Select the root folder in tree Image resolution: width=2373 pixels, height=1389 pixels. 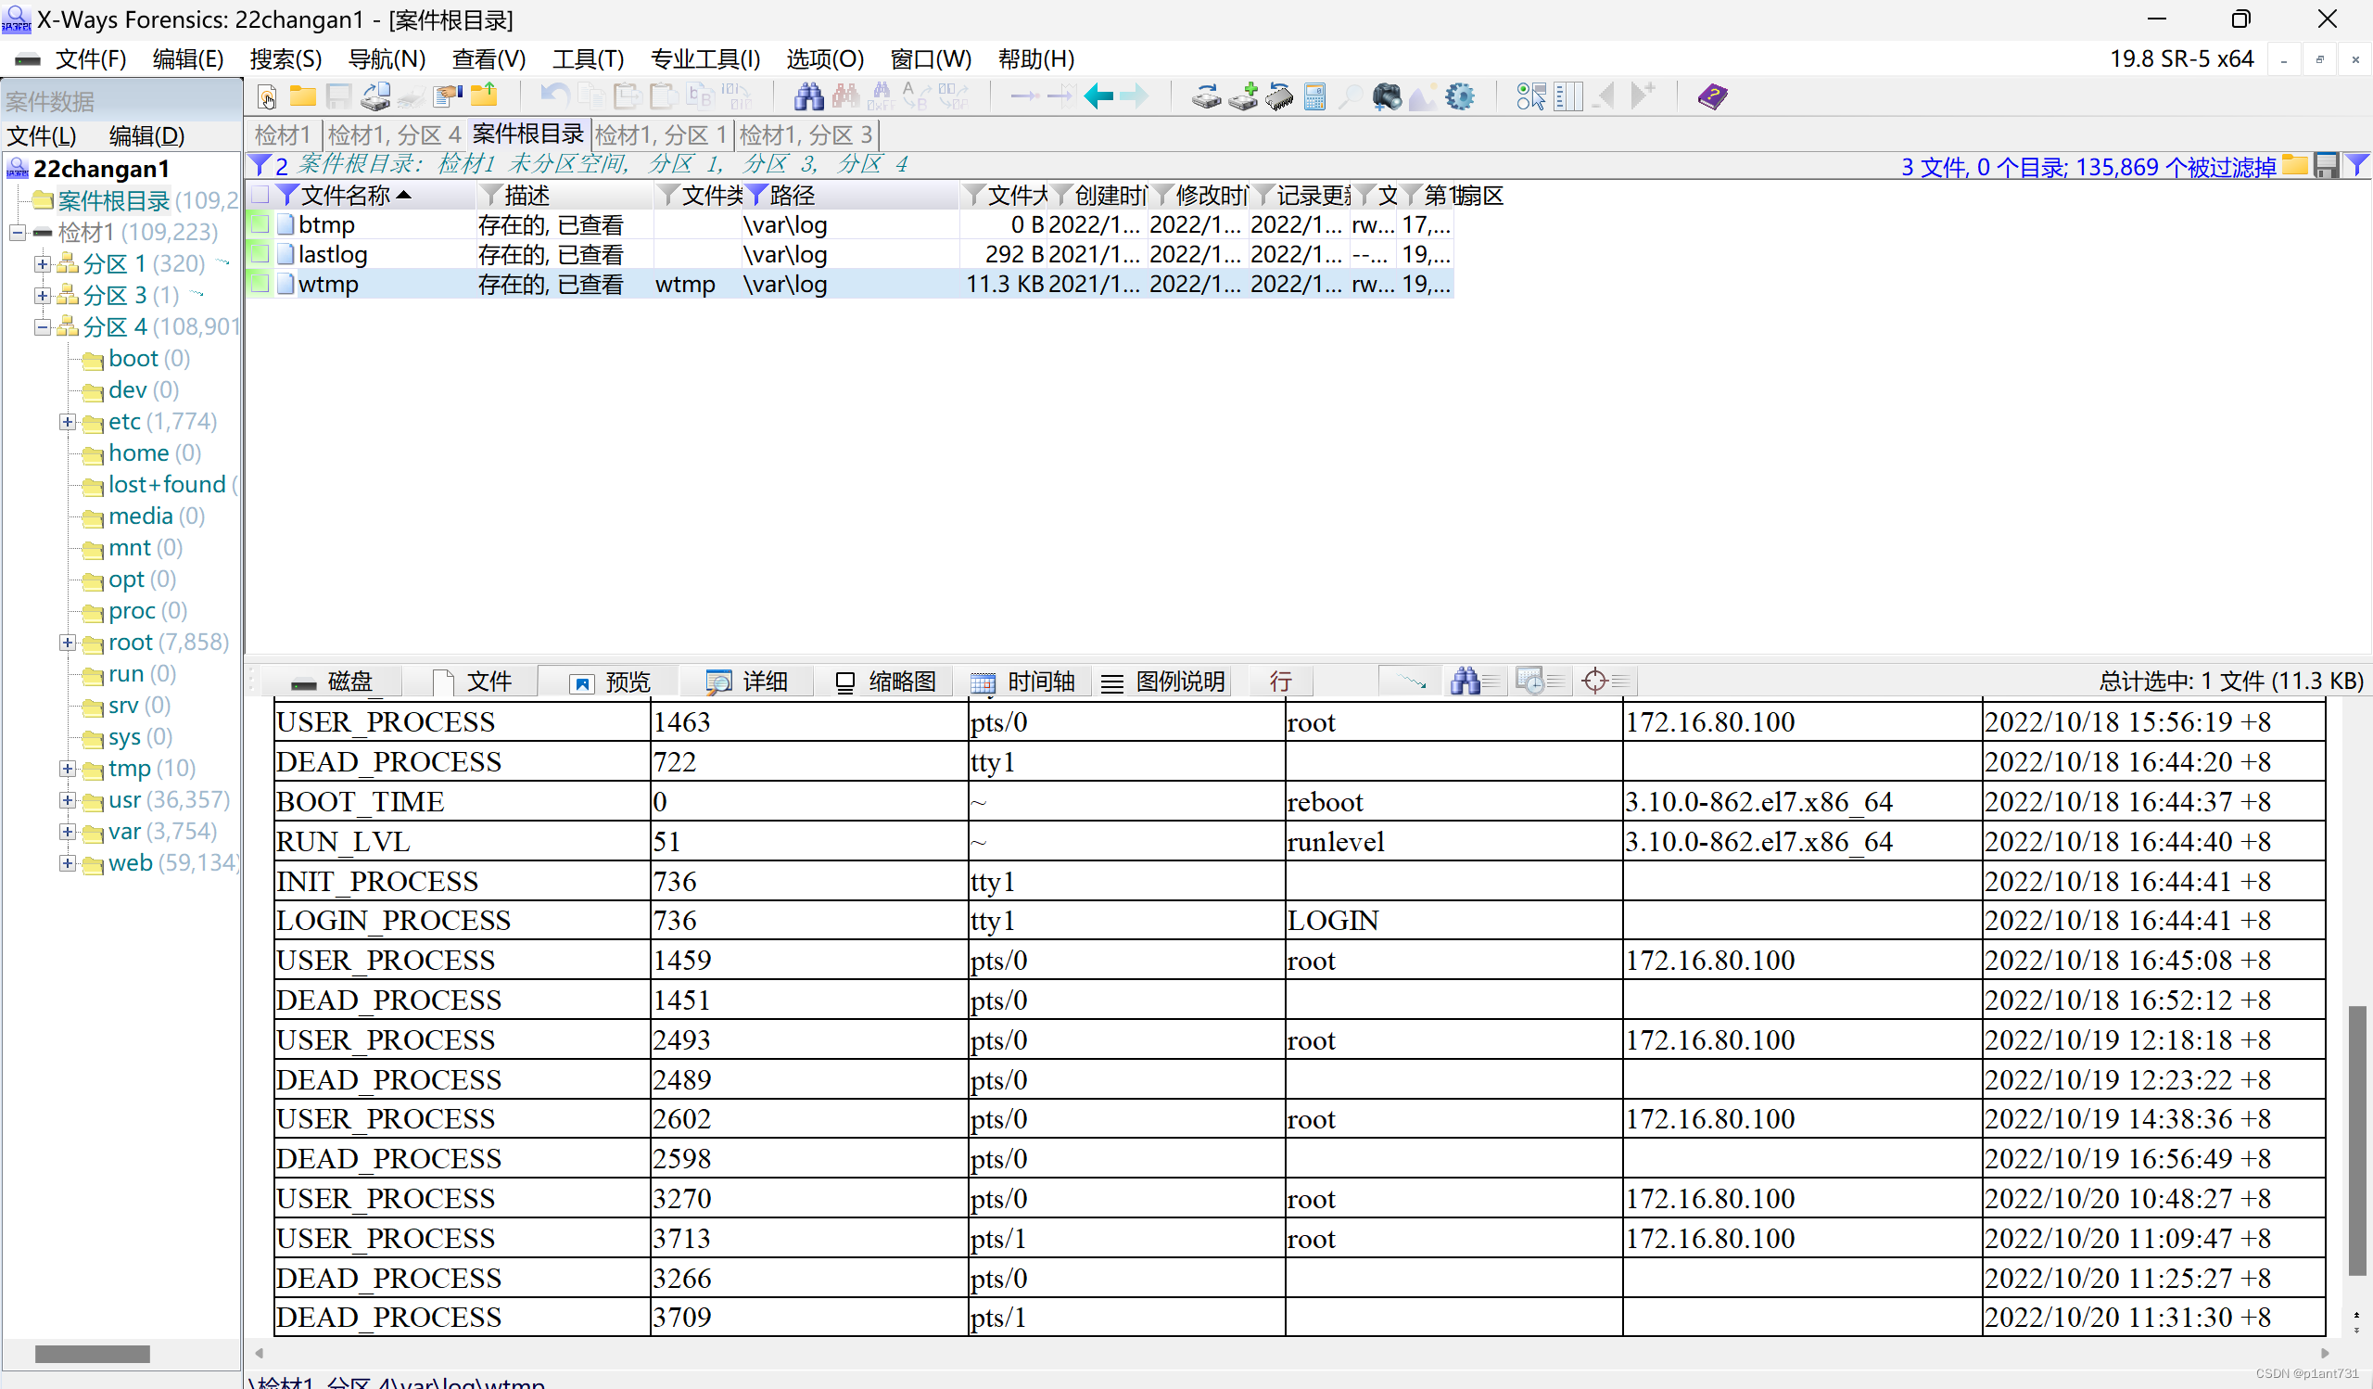point(130,643)
